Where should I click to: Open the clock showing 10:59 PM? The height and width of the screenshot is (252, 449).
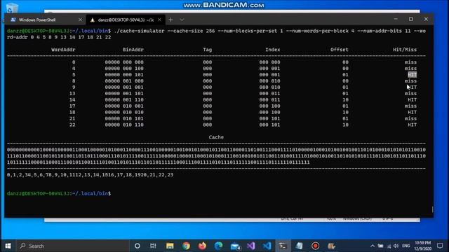click(x=423, y=246)
